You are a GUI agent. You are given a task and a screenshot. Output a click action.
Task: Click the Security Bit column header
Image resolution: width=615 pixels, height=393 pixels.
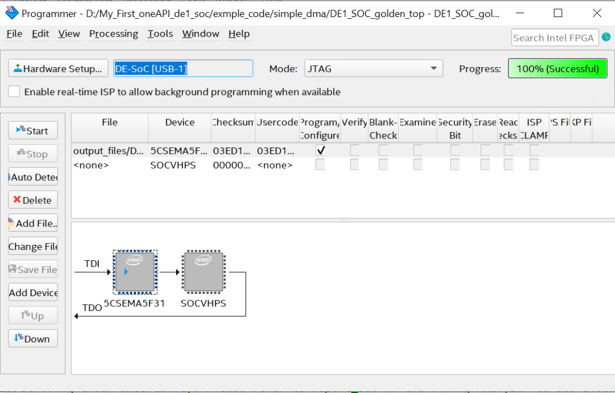click(455, 128)
